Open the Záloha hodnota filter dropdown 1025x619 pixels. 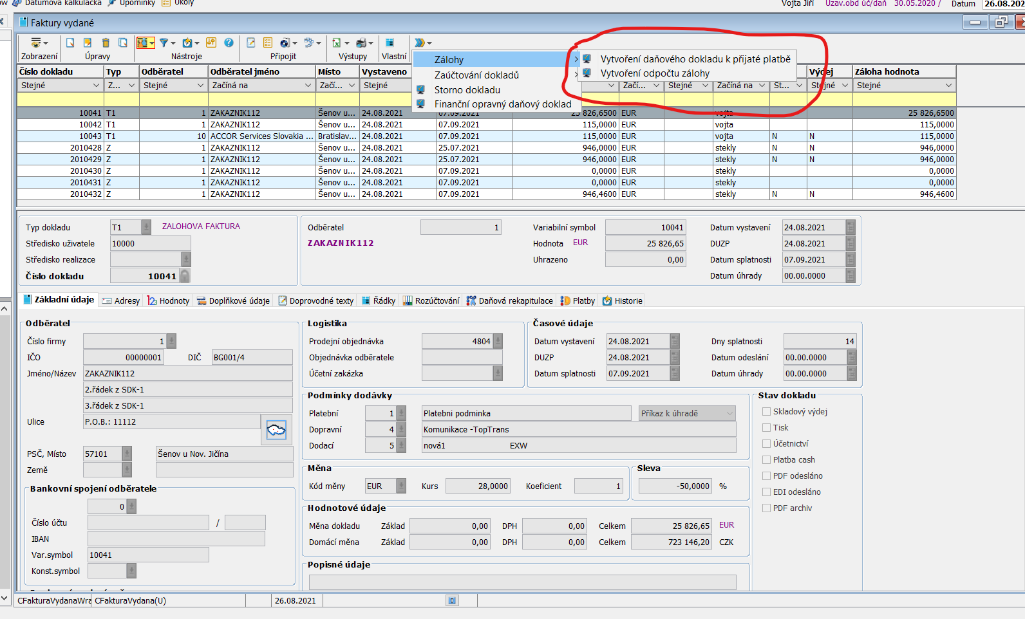pos(948,86)
